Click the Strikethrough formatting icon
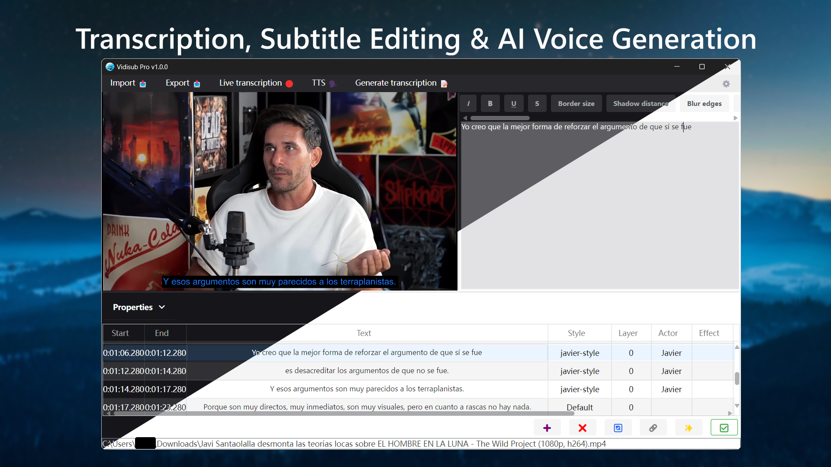This screenshot has width=831, height=467. tap(537, 103)
